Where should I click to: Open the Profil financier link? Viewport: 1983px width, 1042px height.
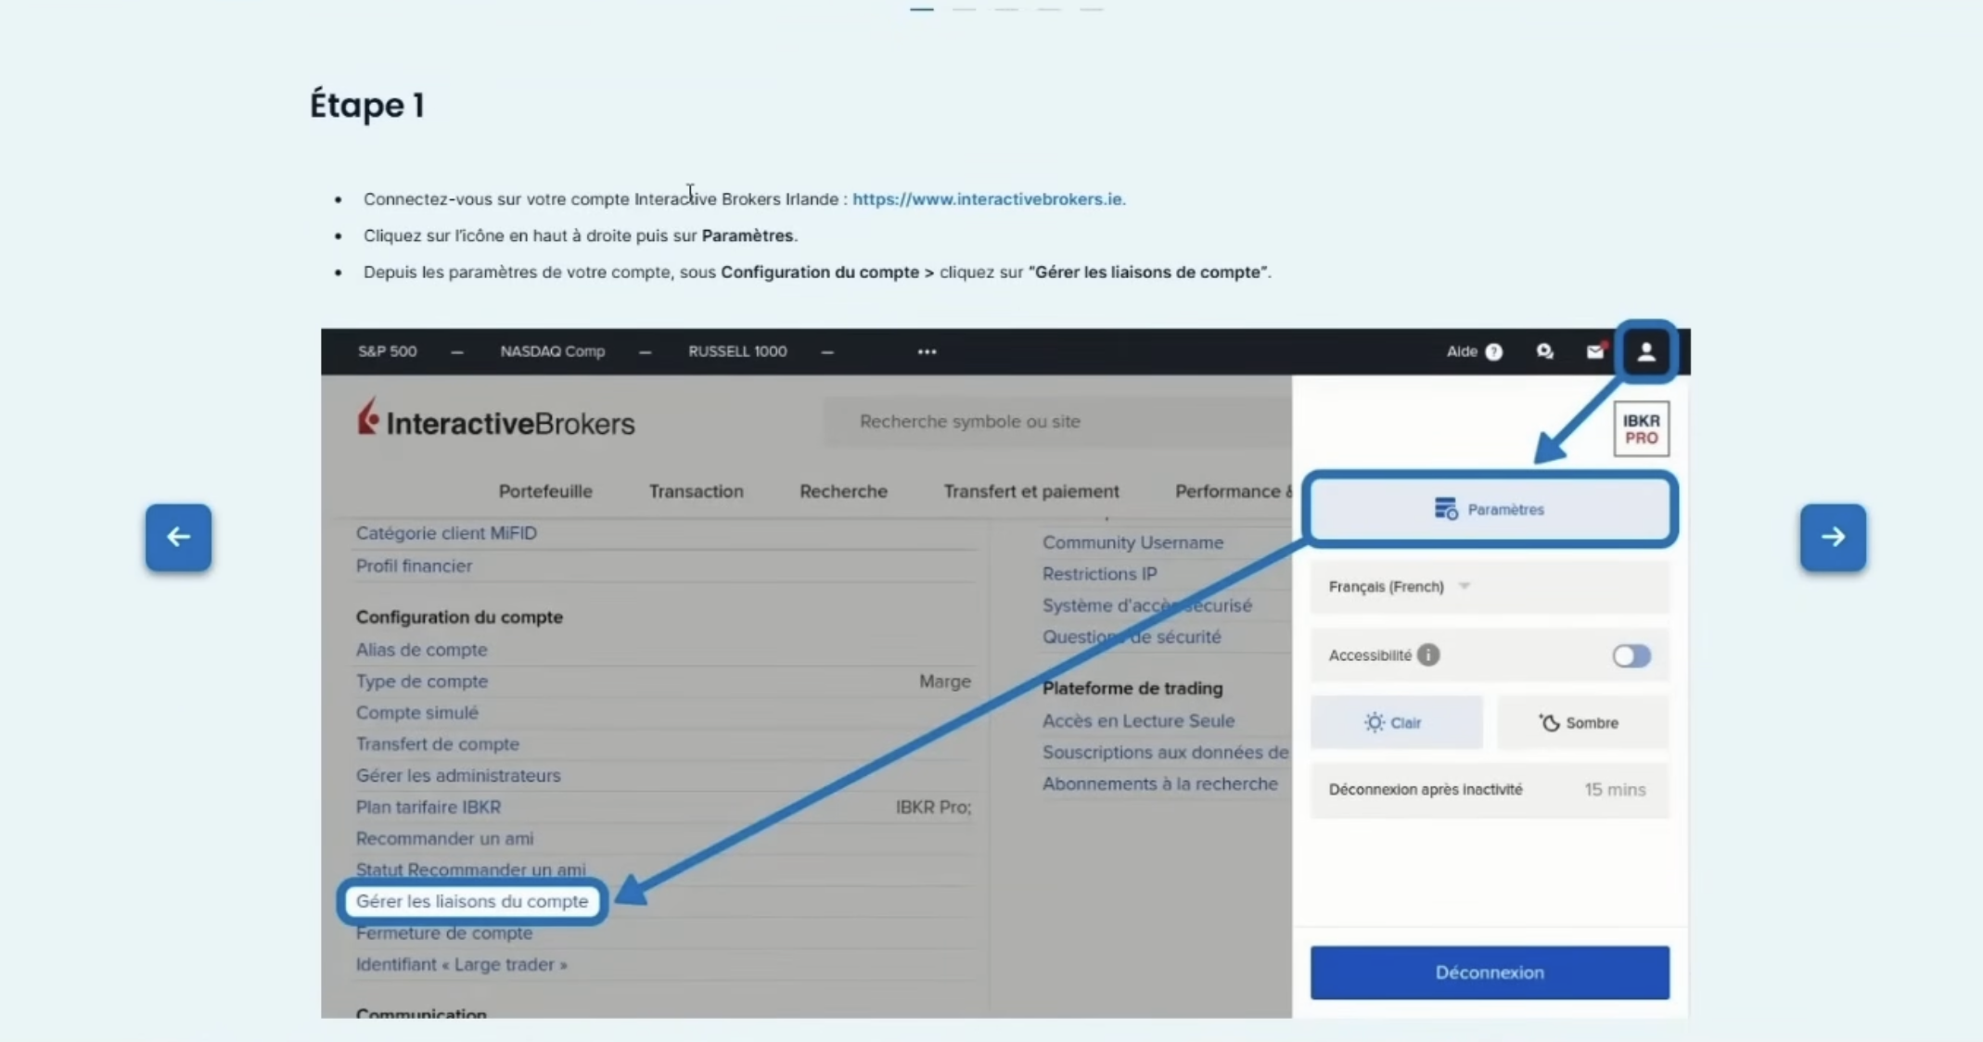point(414,565)
